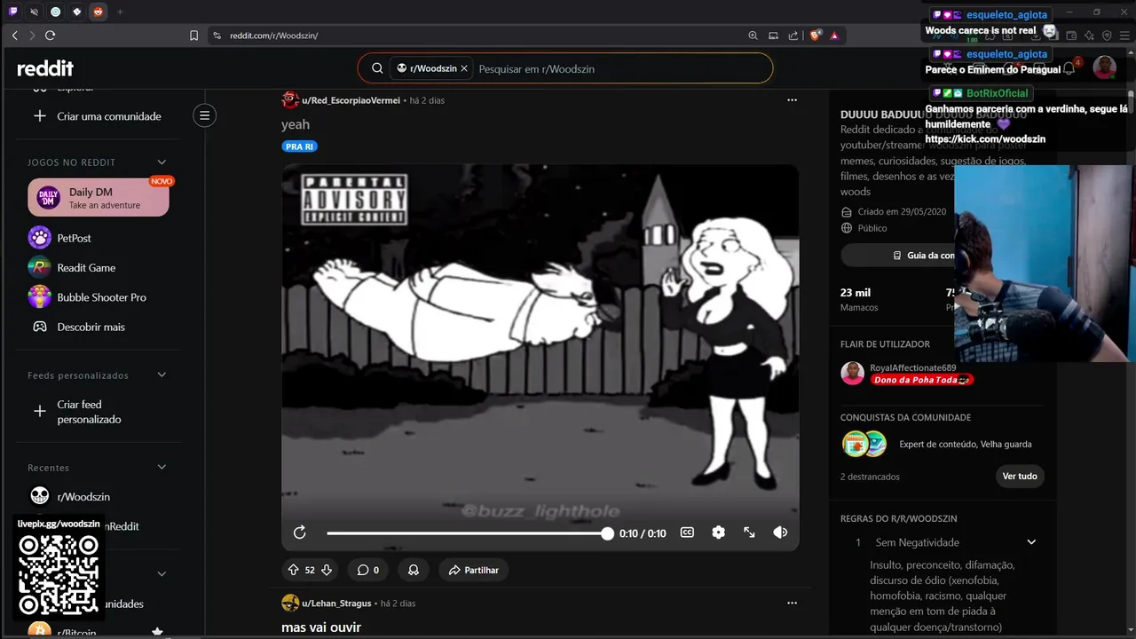Select the active Reddit browser tab
This screenshot has width=1136, height=639.
pyautogui.click(x=98, y=12)
